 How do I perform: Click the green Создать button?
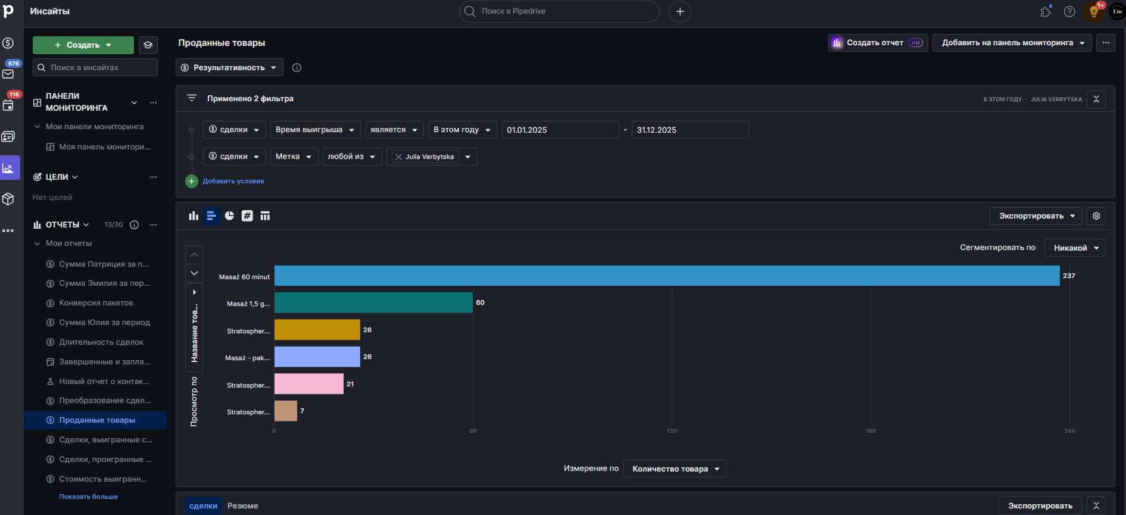(x=83, y=45)
